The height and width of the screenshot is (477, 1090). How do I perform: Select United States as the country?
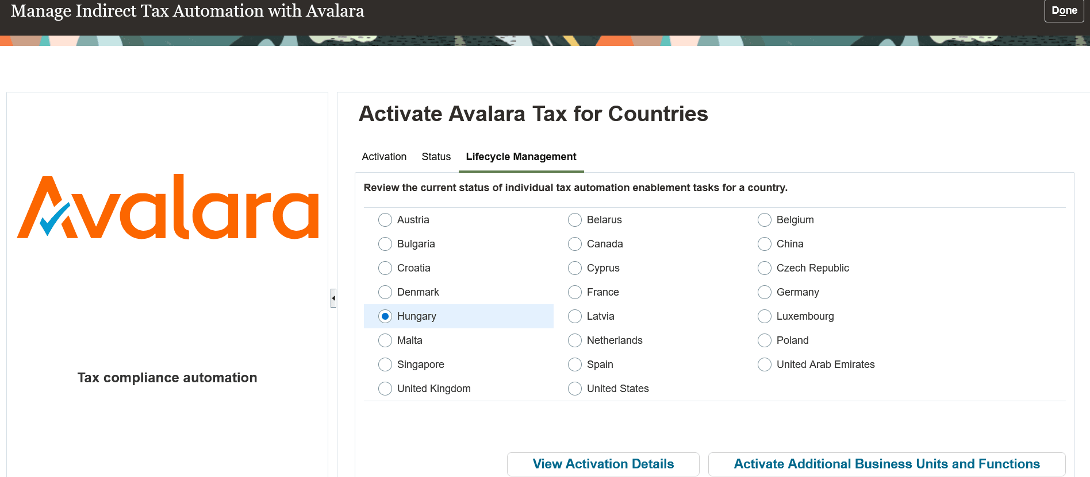(575, 389)
